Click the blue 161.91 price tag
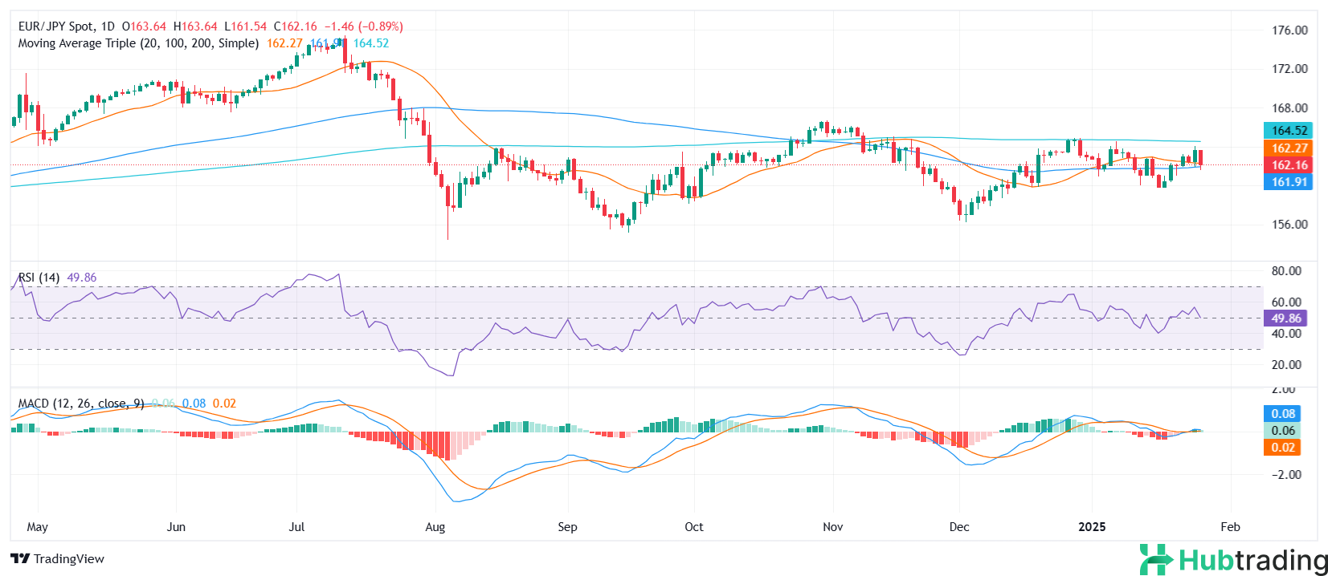 click(x=1289, y=182)
